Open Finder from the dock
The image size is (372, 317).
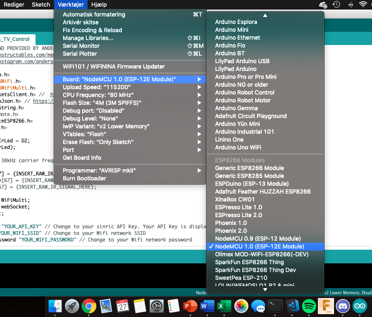(x=55, y=306)
